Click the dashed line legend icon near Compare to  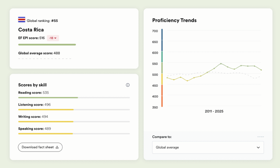coord(260,137)
